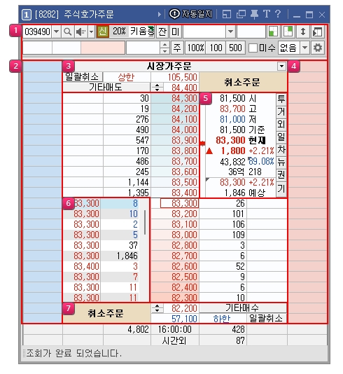This screenshot has width=343, height=374.
Task: Click the 100% quantity button
Action: pos(195,48)
